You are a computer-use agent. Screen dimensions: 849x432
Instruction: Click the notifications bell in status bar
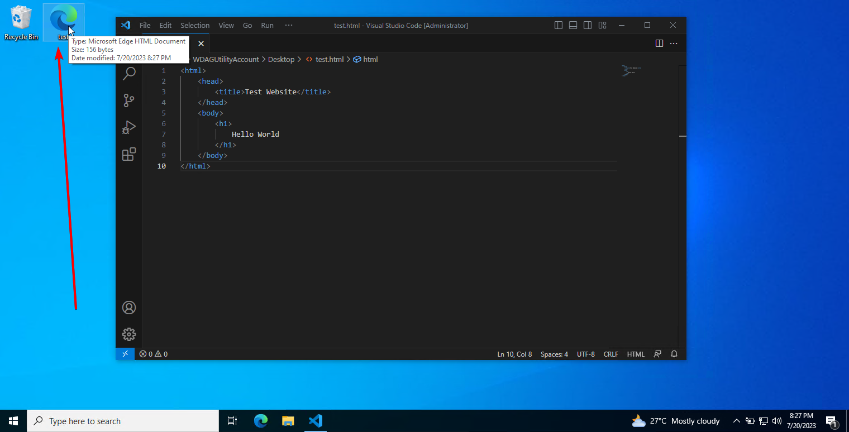674,354
